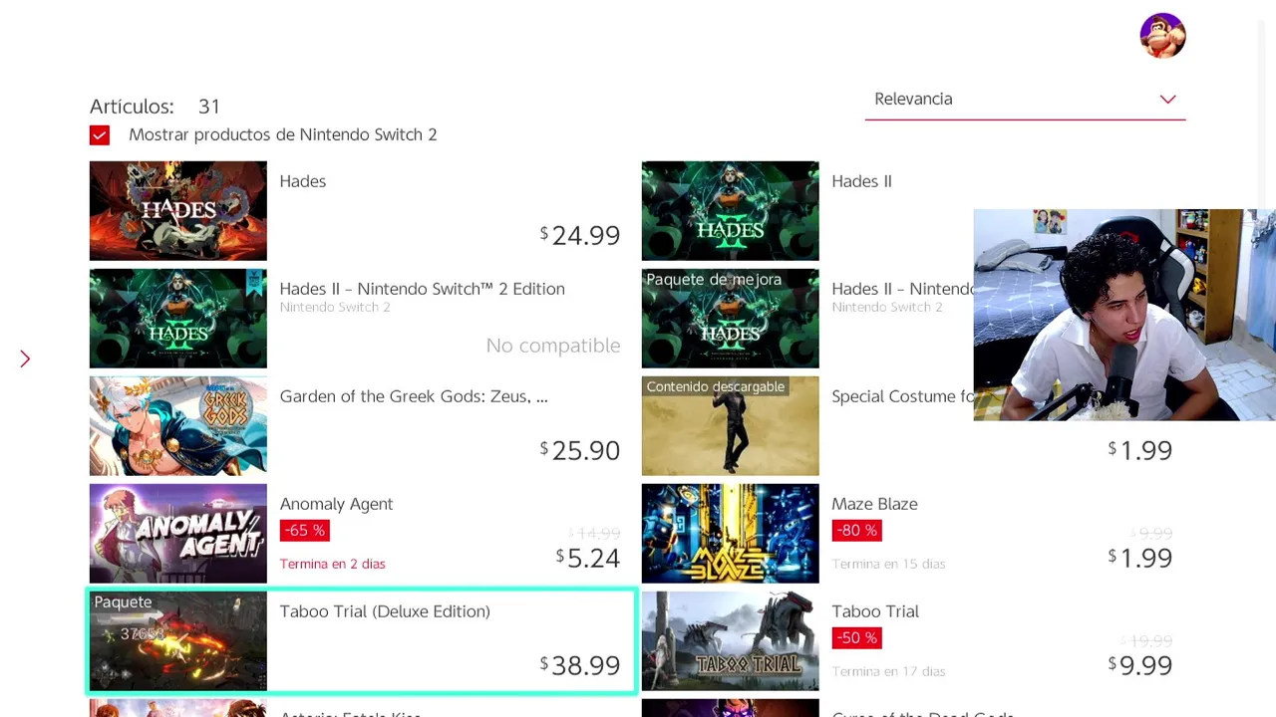The width and height of the screenshot is (1276, 717).
Task: Open the Maze Blaze thumbnail
Action: [x=730, y=534]
